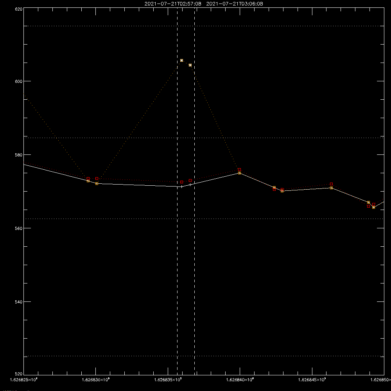Pick the white plus marker just left of right dashed line
Screen dimensions: 391x391
[x=190, y=185]
